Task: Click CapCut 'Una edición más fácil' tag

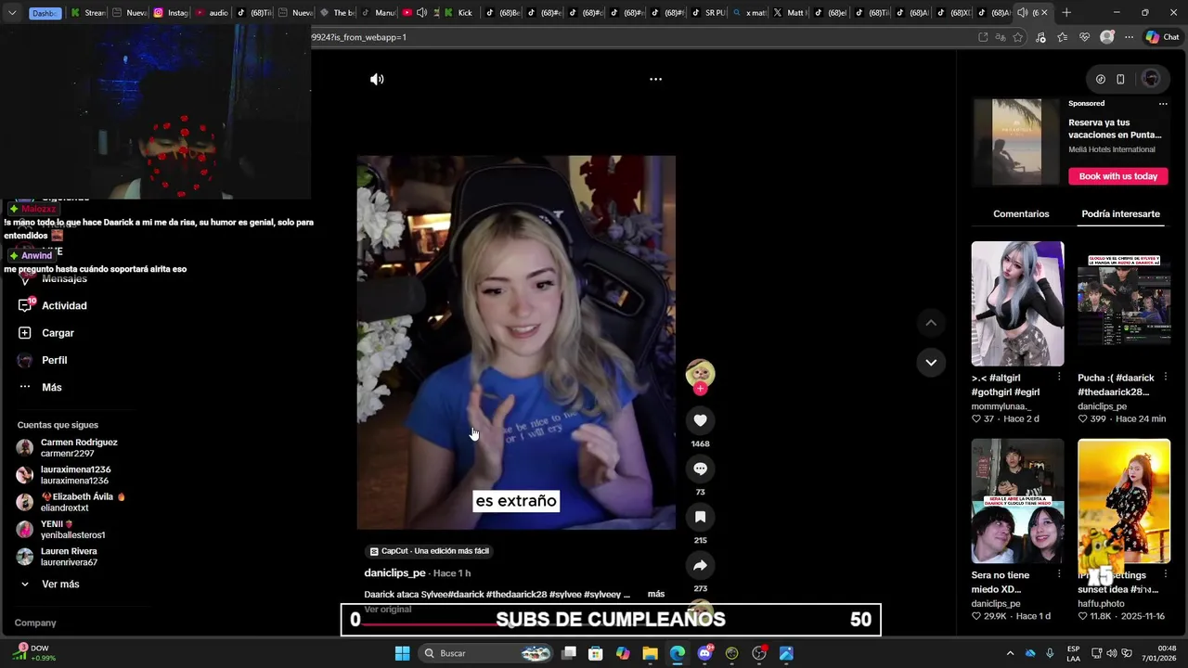Action: point(429,551)
